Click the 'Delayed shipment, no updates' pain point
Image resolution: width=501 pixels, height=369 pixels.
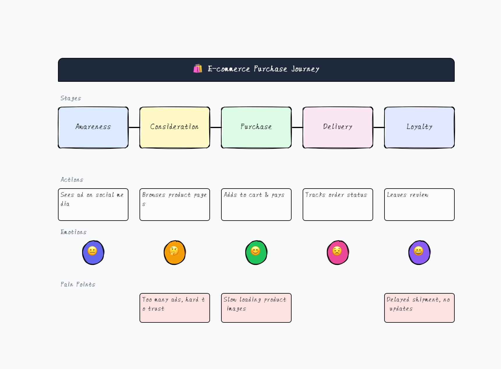419,308
